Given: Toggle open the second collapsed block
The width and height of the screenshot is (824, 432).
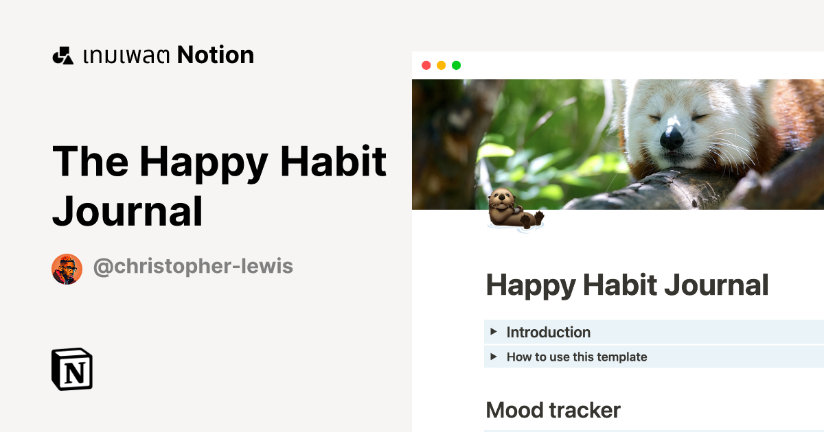Looking at the screenshot, I should tap(494, 357).
